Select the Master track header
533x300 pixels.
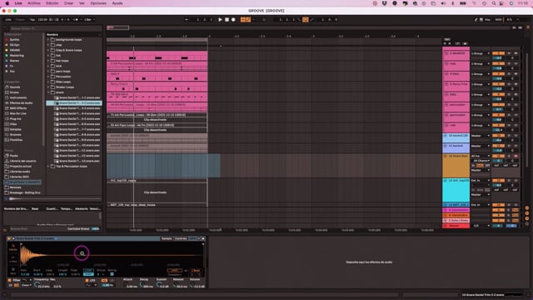point(456,226)
